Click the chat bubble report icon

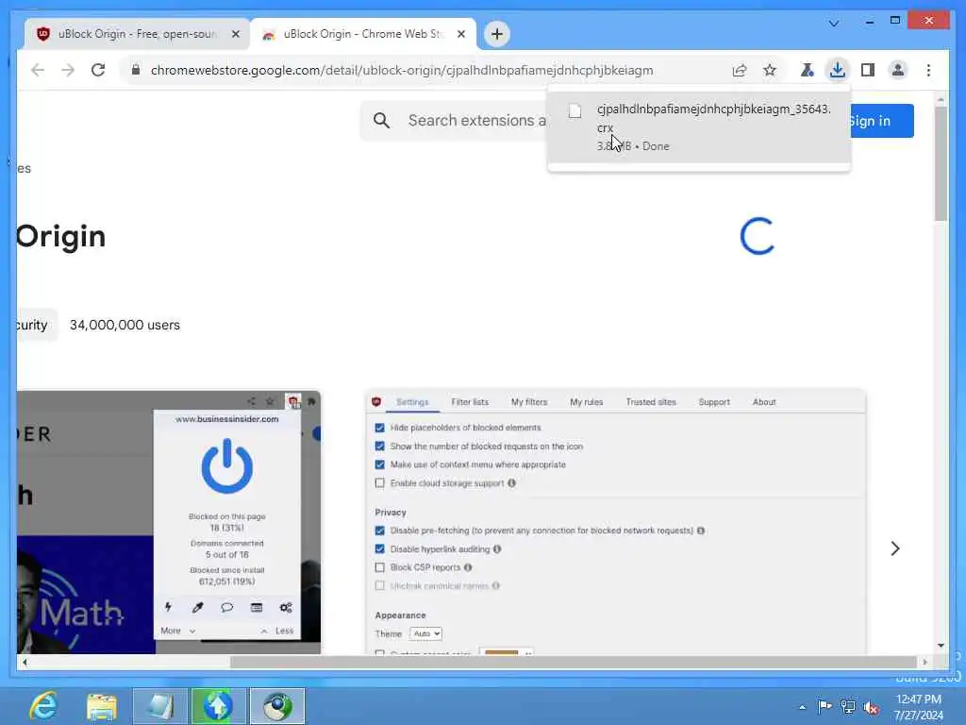226,607
